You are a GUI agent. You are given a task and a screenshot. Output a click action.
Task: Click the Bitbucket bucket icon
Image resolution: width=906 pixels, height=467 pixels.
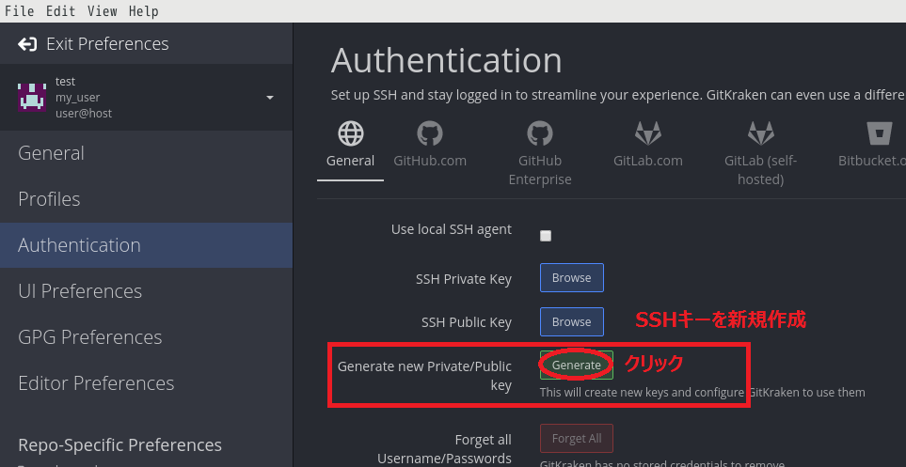[880, 133]
